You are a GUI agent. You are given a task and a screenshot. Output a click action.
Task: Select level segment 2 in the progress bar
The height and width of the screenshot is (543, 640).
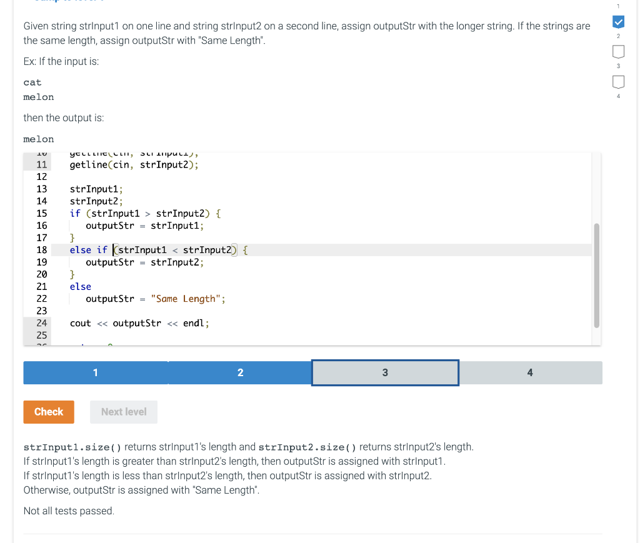(240, 372)
